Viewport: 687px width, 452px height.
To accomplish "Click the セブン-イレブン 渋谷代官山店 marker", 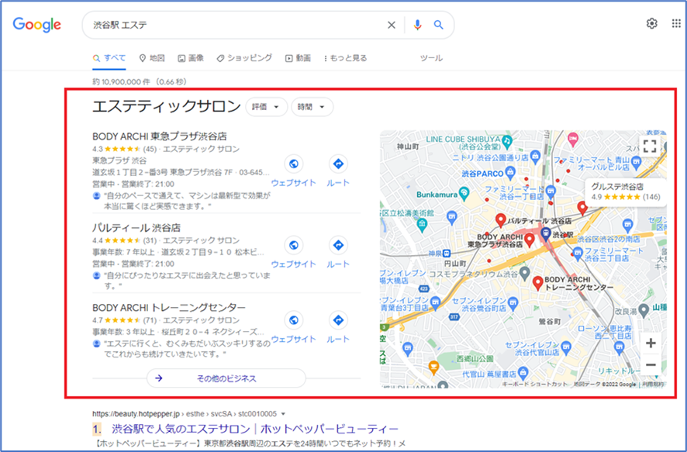I will coord(567,349).
